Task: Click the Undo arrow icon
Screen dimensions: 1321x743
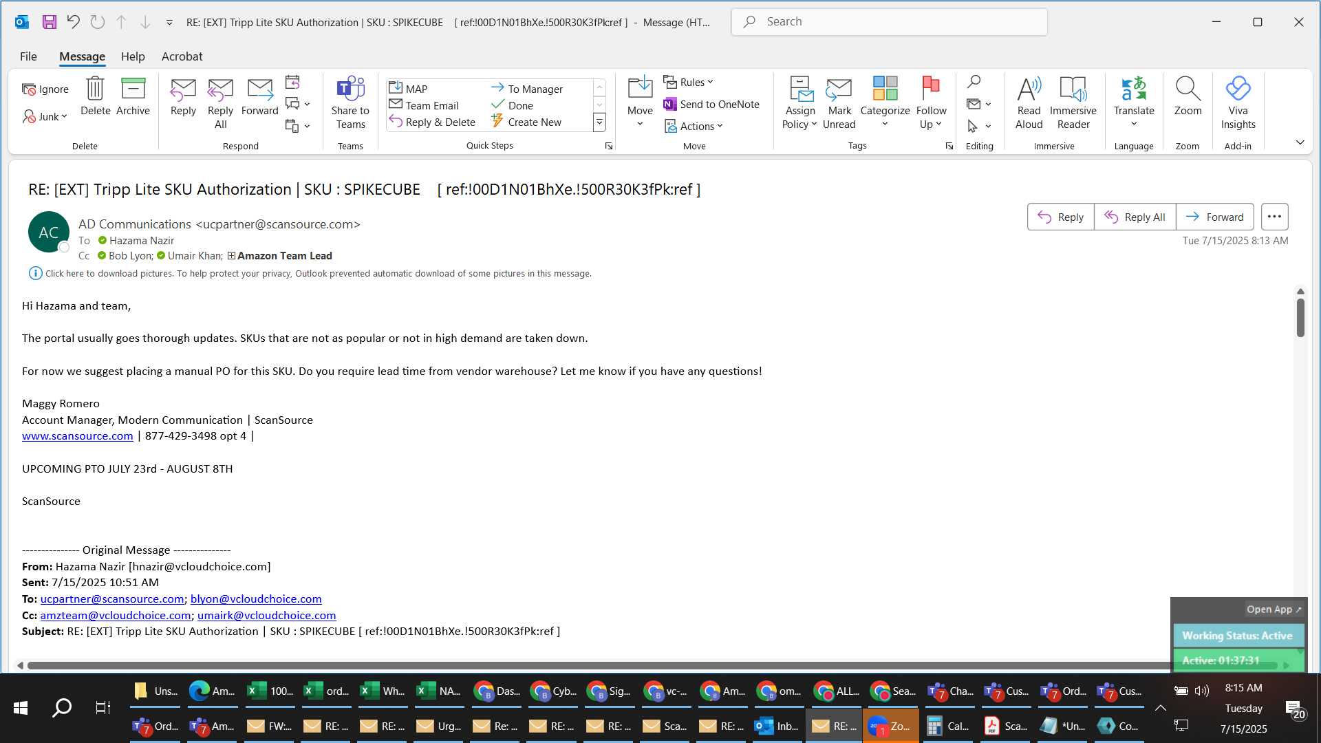Action: click(73, 22)
